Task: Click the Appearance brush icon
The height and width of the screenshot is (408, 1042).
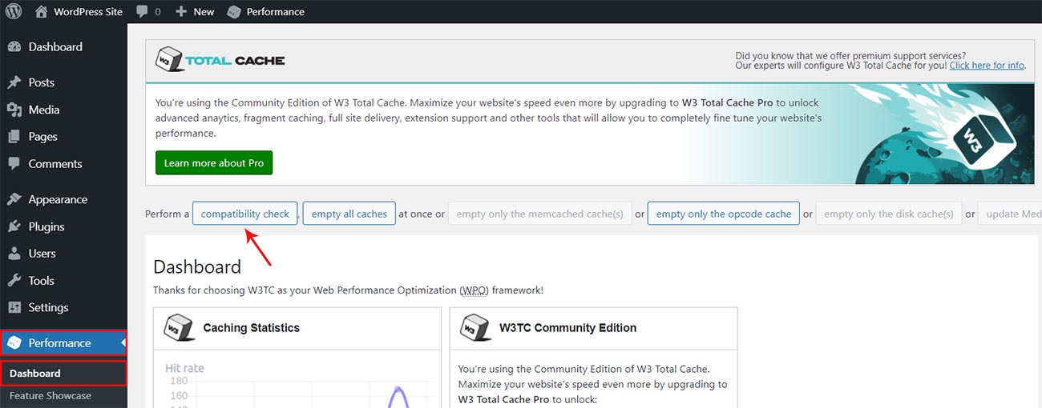Action: [x=14, y=199]
